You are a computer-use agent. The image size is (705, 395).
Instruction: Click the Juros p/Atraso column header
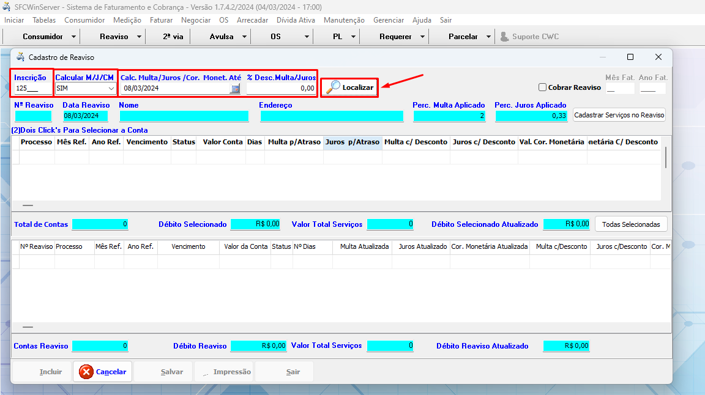coord(352,142)
